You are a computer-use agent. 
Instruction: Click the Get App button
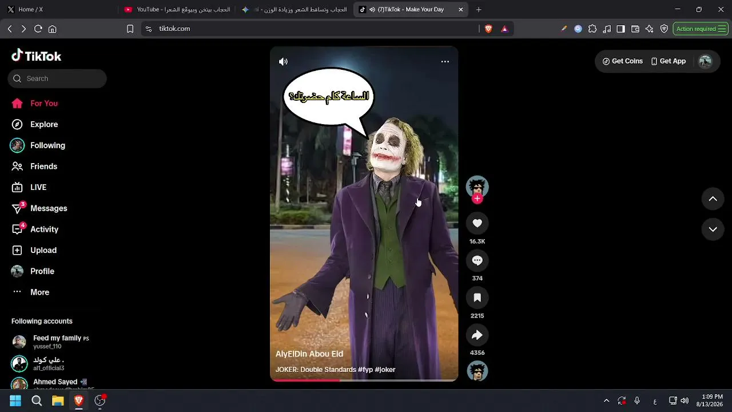[x=669, y=61]
